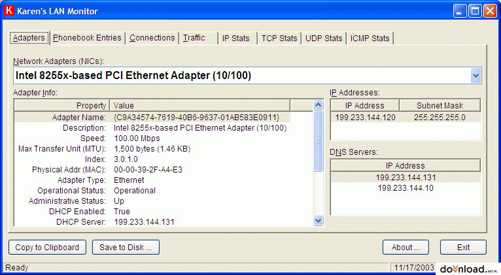Viewport: 501px width, 275px height.
Task: Click the Adapter Info scroll down arrow
Action: [x=319, y=220]
